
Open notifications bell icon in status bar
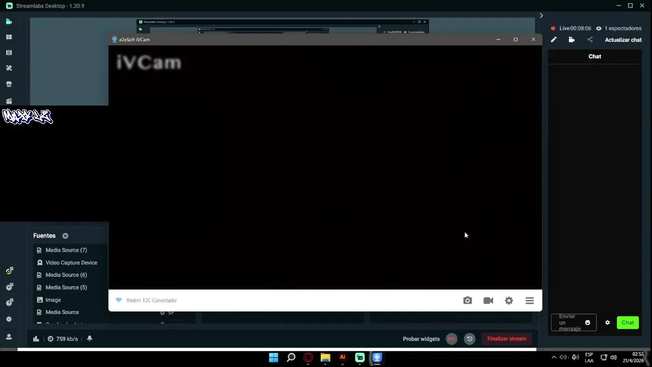pos(90,338)
